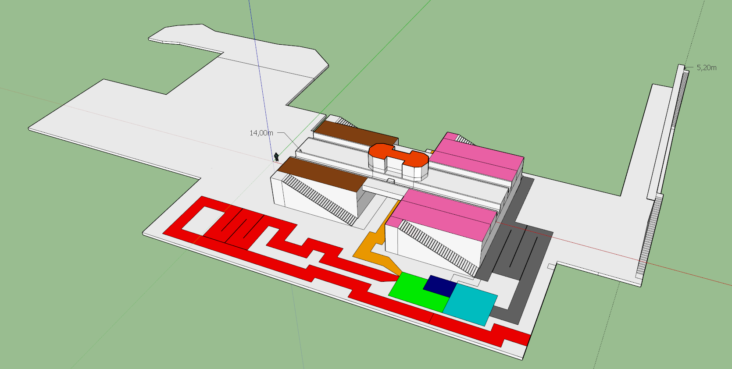Viewport: 732px width, 369px height.
Task: Select the 5,20m dimension label
Action: point(707,67)
